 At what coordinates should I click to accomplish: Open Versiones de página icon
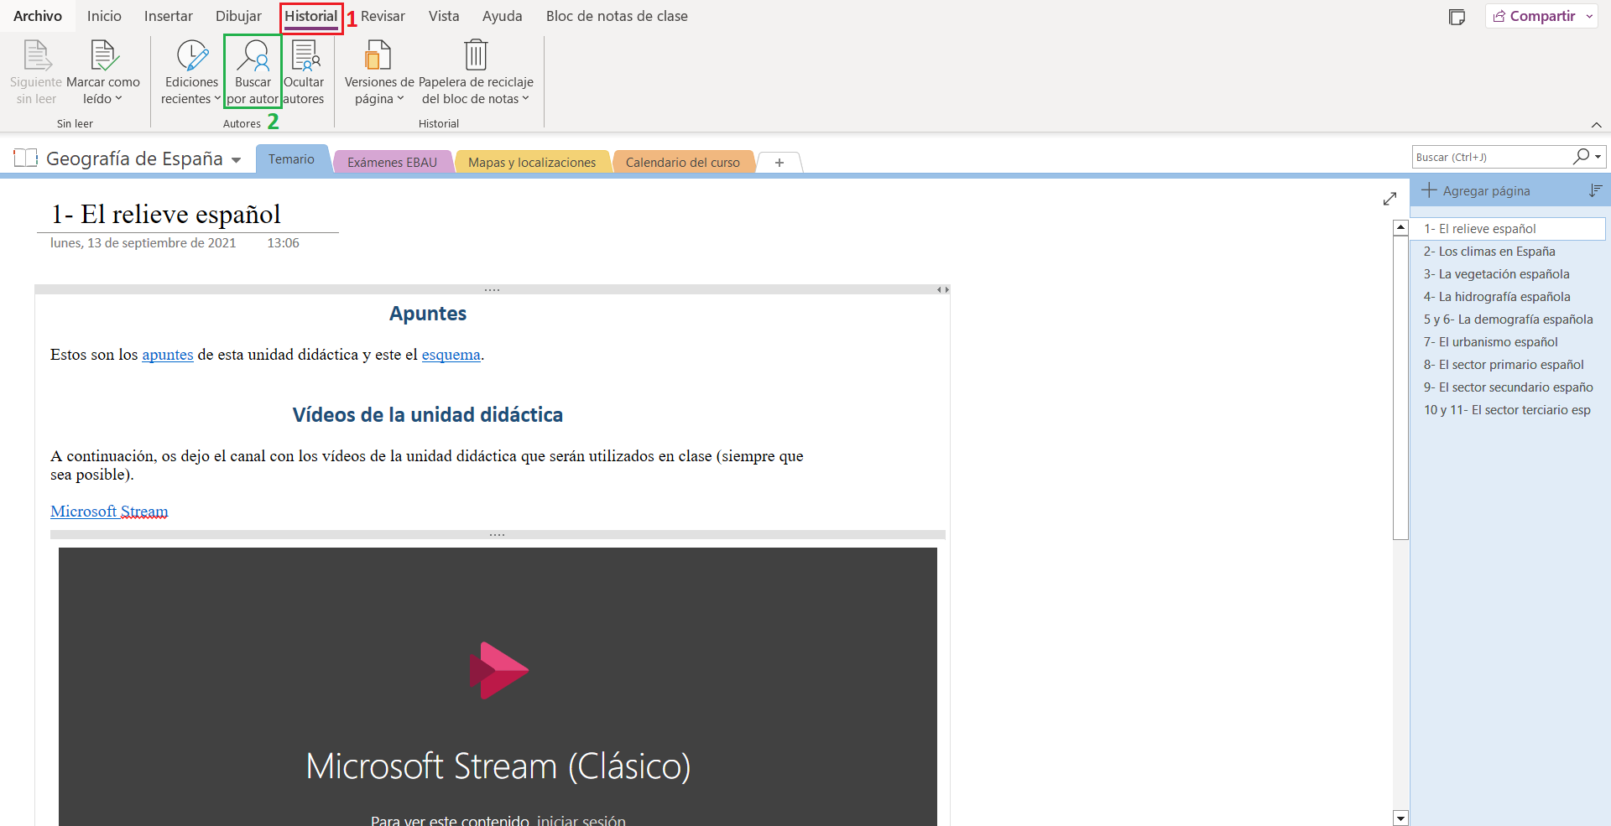(x=378, y=57)
